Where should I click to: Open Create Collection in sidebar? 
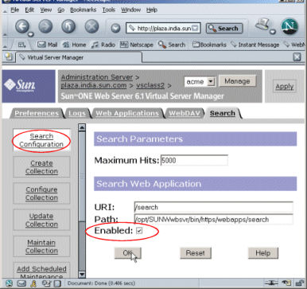click(x=41, y=167)
